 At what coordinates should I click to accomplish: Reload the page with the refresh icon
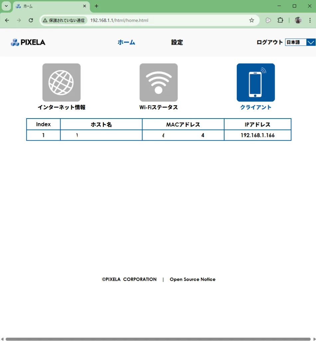[x=31, y=20]
